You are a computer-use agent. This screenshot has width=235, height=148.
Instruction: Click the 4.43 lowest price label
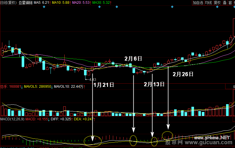(93, 80)
